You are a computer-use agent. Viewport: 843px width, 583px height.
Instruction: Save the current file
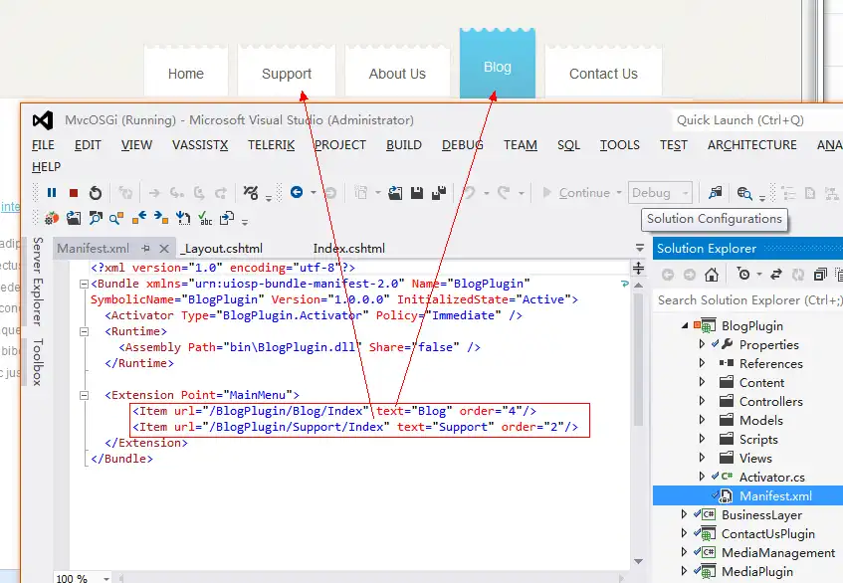click(417, 192)
